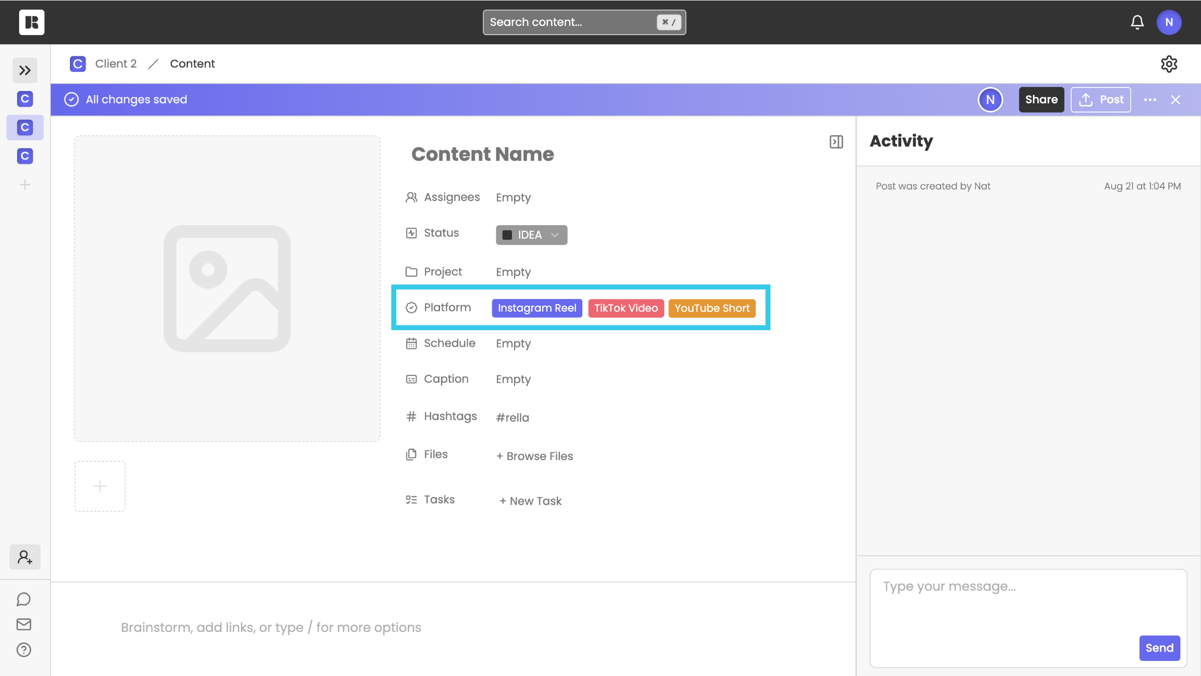Viewport: 1201px width, 676px height.
Task: Click + New Task
Action: pyautogui.click(x=530, y=501)
